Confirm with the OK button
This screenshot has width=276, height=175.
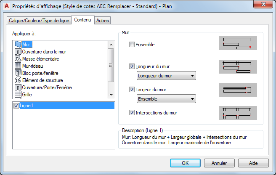point(185,163)
